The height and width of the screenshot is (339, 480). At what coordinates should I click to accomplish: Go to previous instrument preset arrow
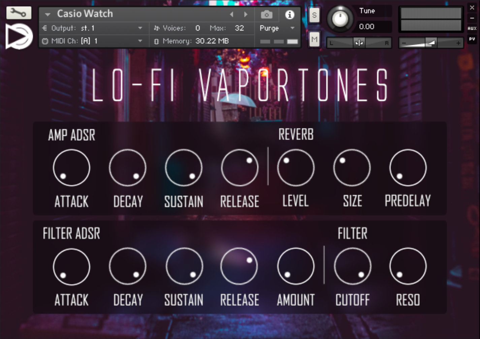[231, 14]
